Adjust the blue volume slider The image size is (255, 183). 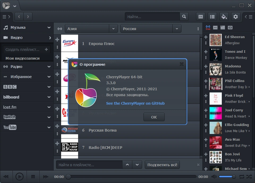click(x=227, y=177)
